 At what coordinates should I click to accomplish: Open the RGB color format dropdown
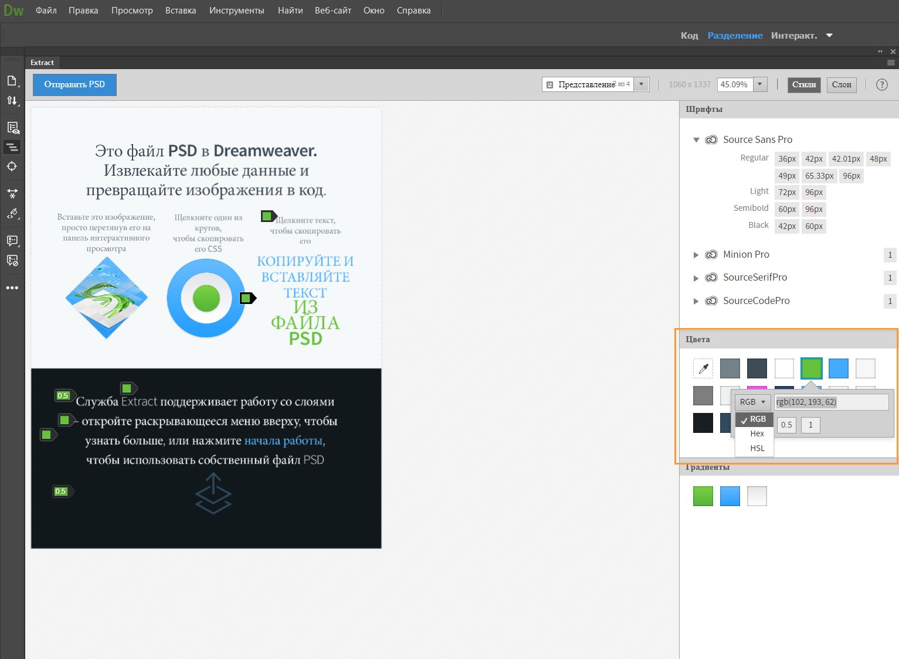[753, 402]
